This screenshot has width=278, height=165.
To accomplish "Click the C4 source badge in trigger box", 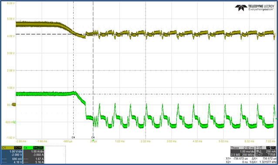I will coord(268,148).
